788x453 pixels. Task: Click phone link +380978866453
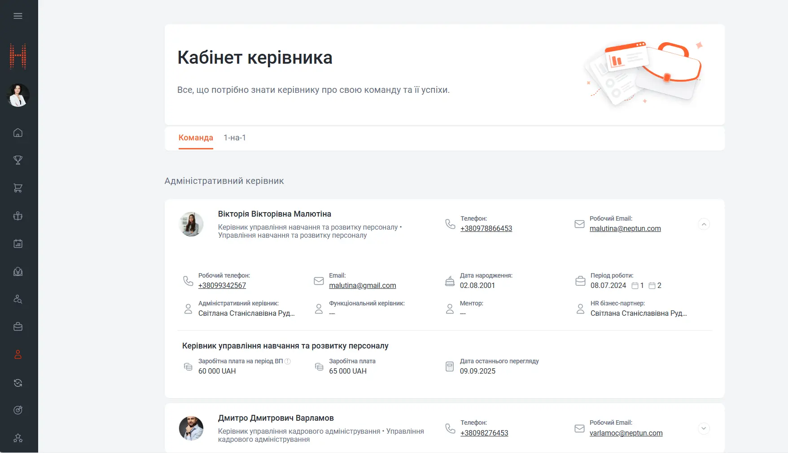[486, 229]
